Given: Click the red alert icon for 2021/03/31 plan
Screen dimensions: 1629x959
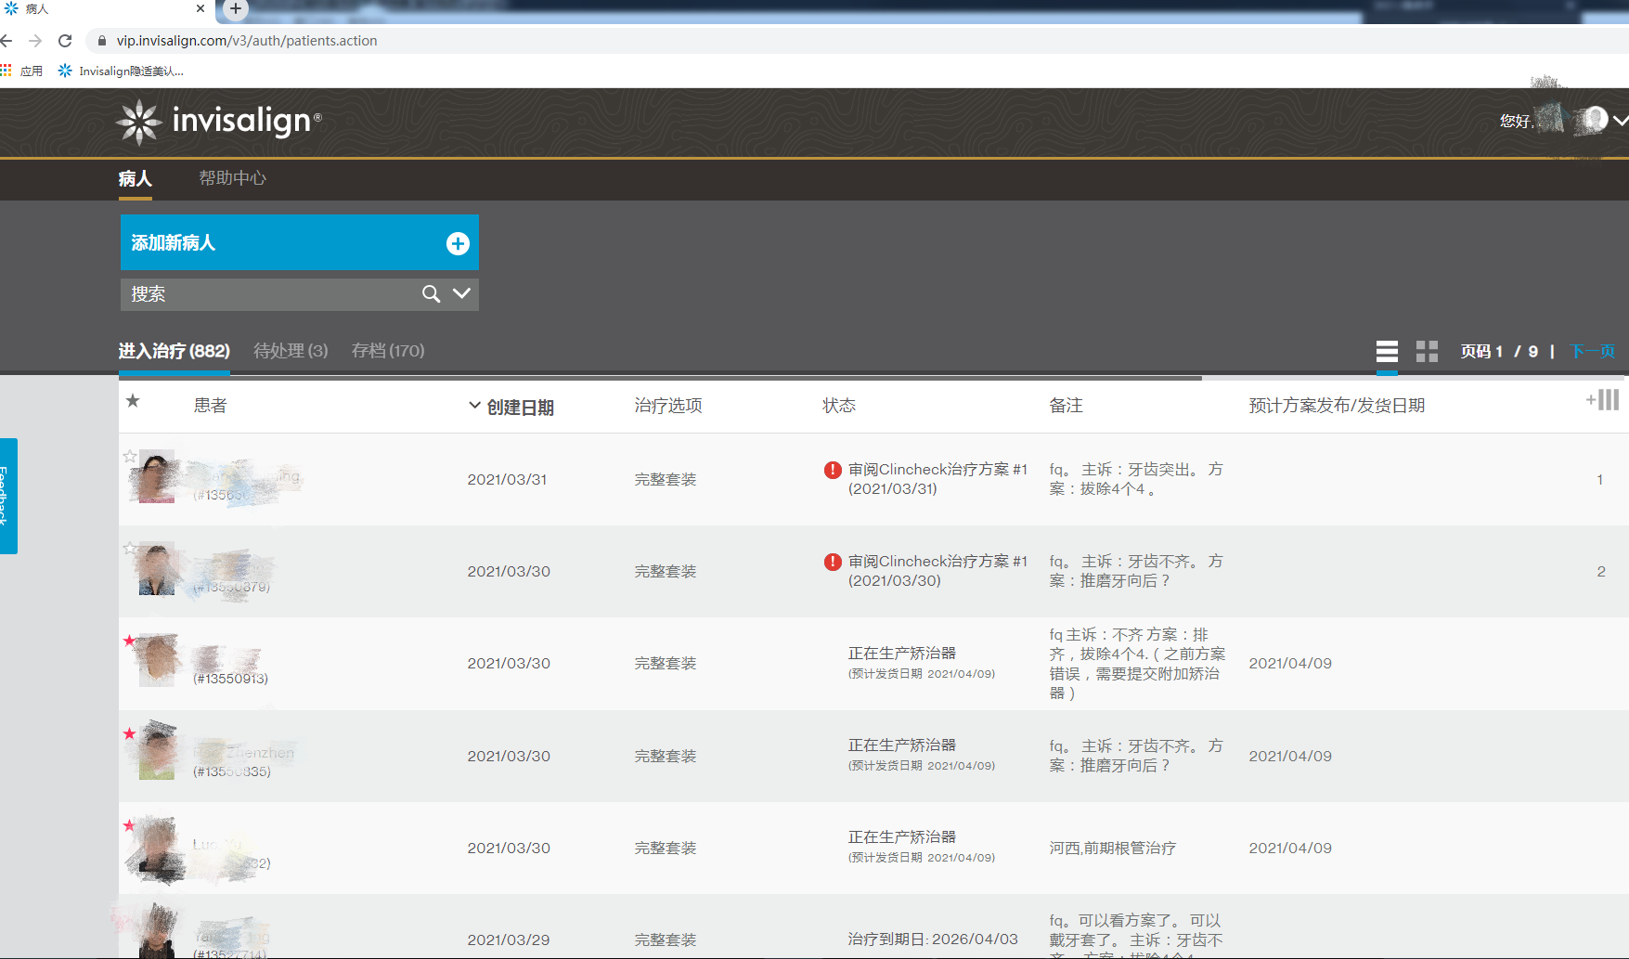Looking at the screenshot, I should tap(833, 470).
